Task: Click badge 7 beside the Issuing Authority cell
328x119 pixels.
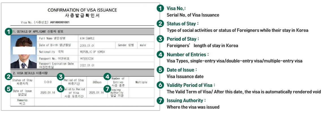Action: click(107, 88)
